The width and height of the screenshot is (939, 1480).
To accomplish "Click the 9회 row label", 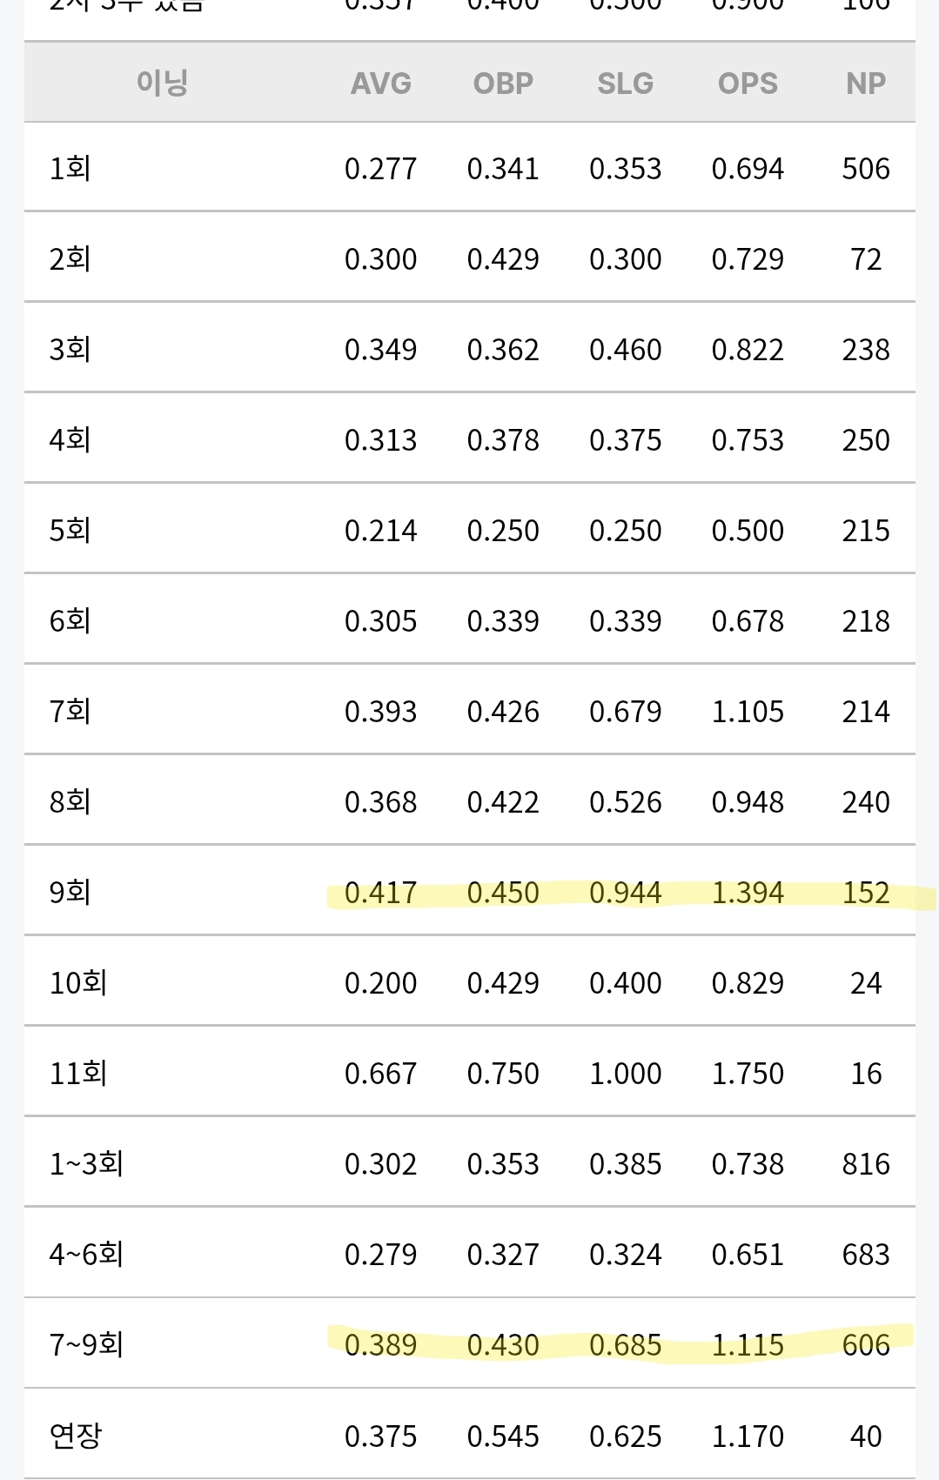I will [x=70, y=892].
